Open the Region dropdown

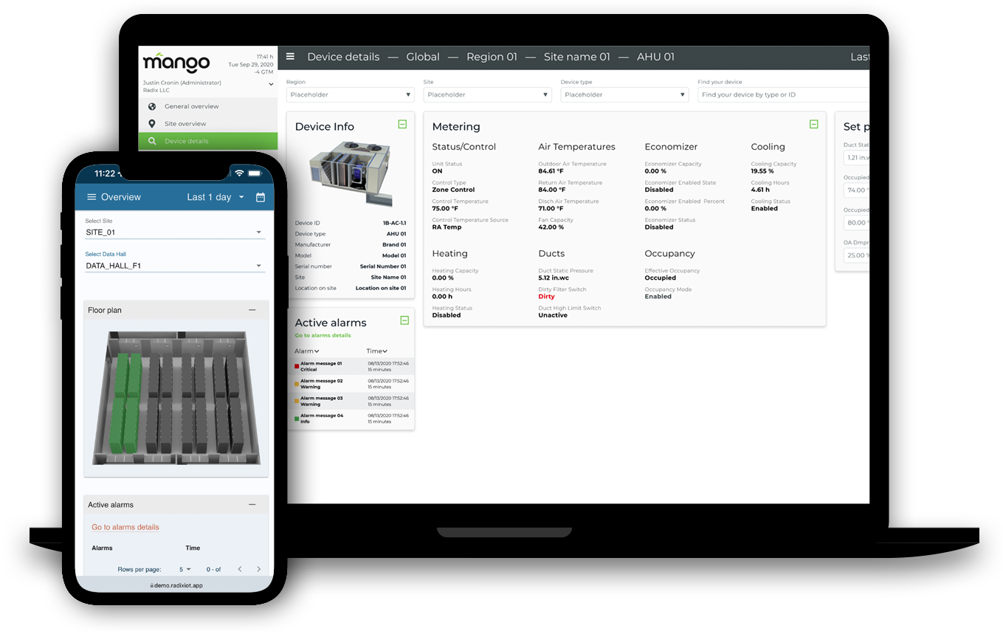pos(350,94)
